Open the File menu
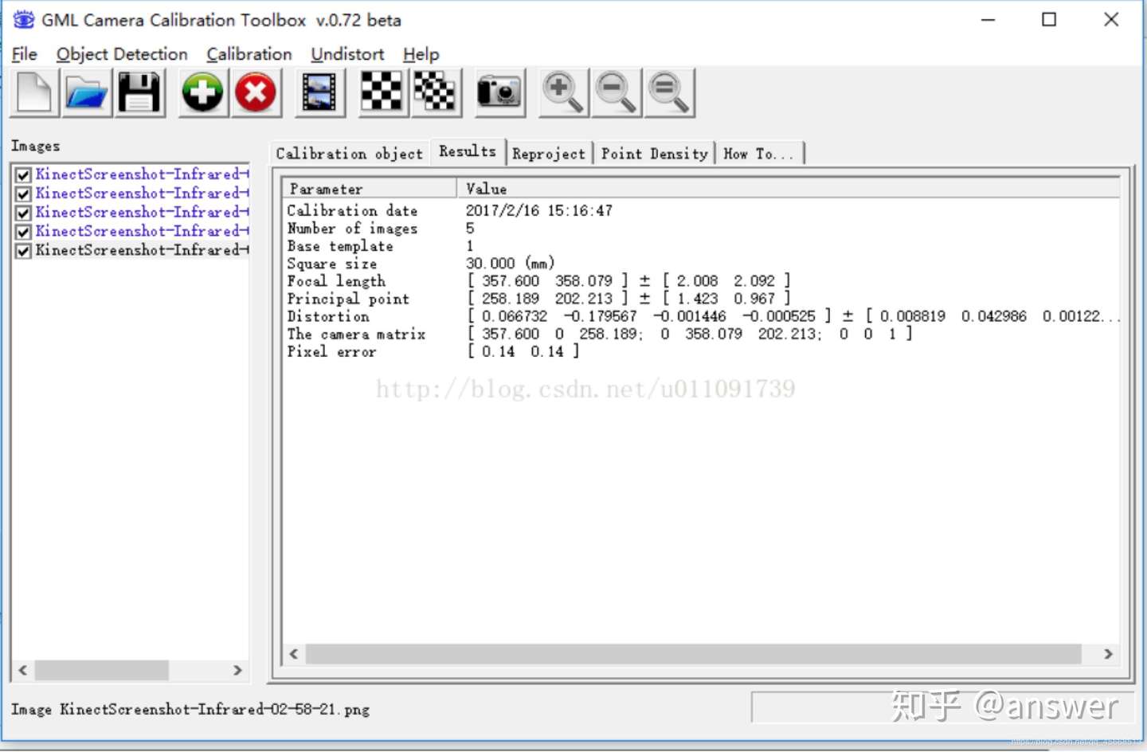The height and width of the screenshot is (752, 1147). point(24,54)
